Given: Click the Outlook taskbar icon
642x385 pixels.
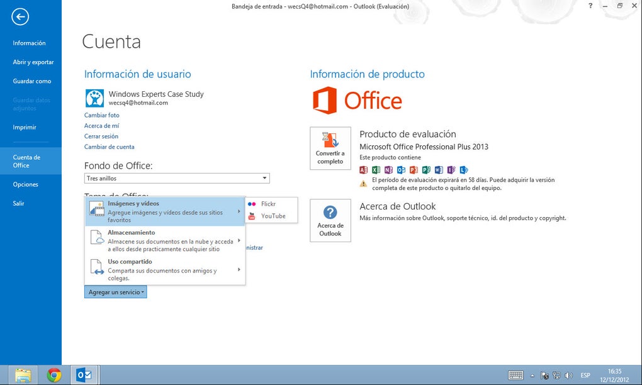Looking at the screenshot, I should click(x=84, y=375).
